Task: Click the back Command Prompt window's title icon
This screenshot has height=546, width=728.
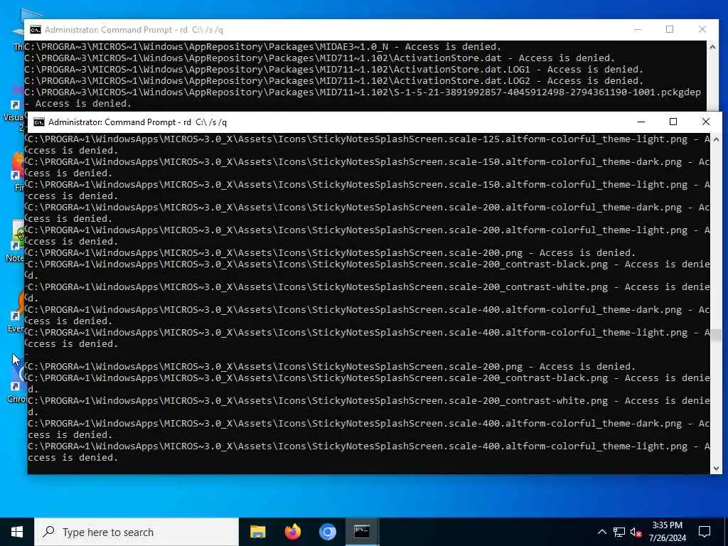Action: [36, 30]
